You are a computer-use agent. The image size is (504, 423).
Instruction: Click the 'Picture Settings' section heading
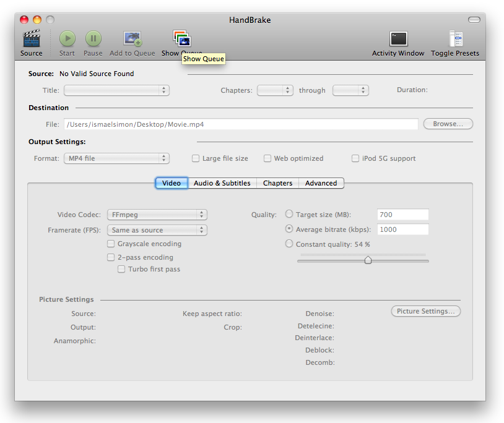(x=66, y=299)
